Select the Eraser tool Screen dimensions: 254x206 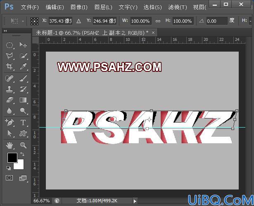[x=9, y=100]
